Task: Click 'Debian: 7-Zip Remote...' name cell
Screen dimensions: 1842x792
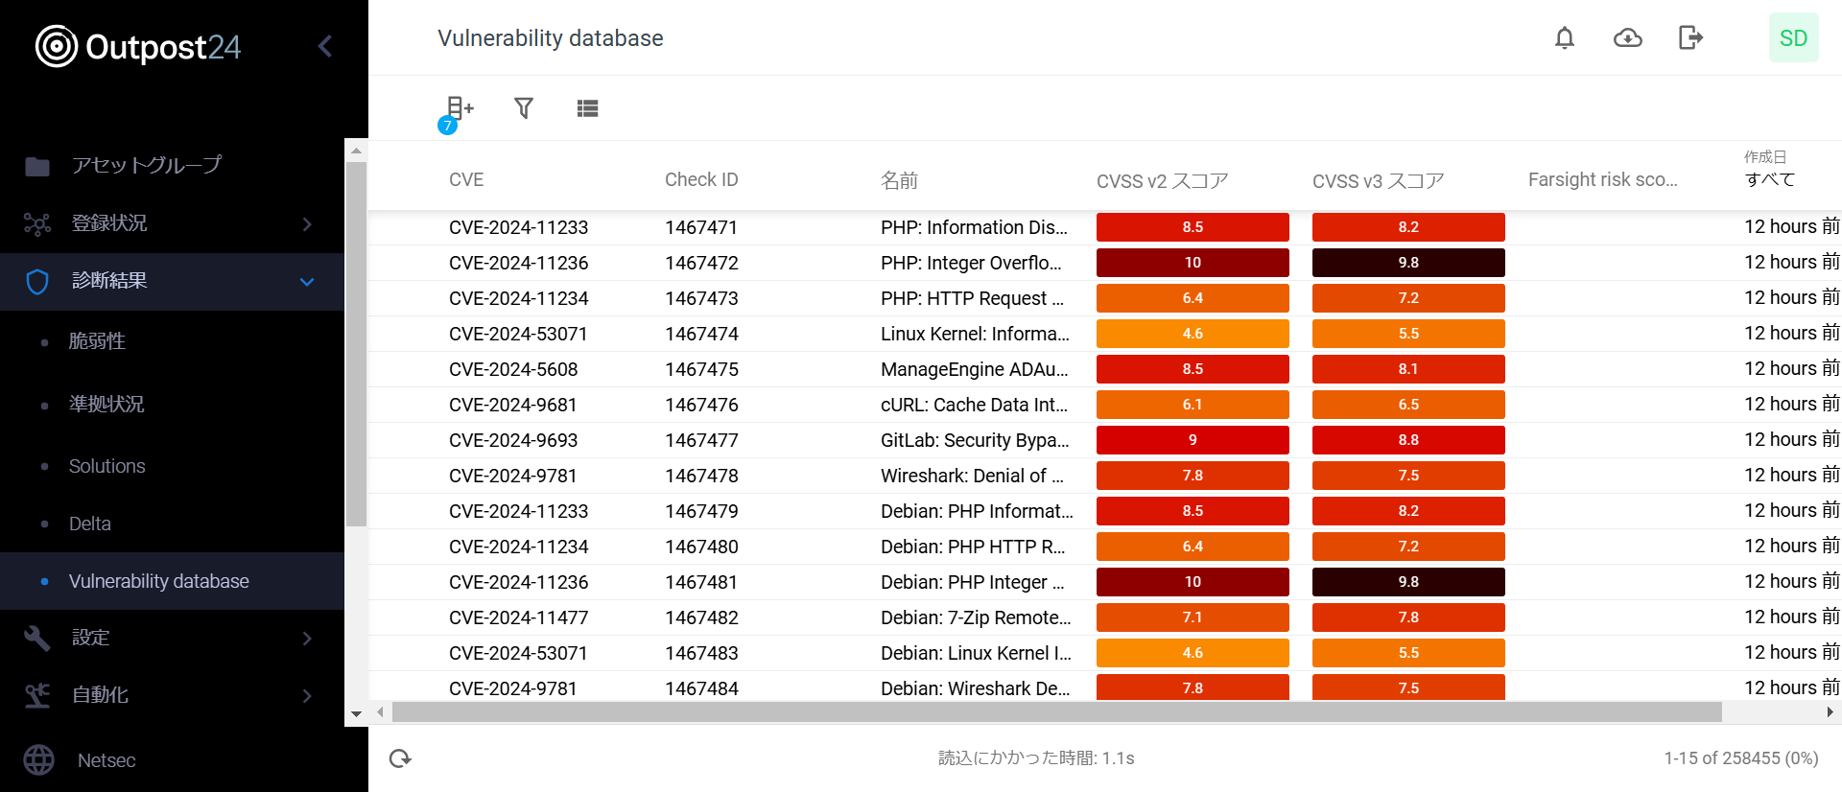Action: coord(976,617)
